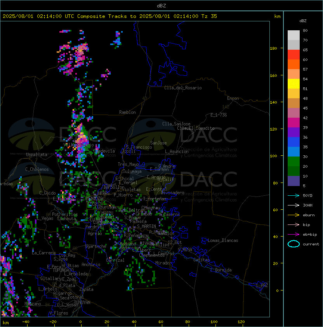Click the yellow eburn arrow in legend
323x327 pixels.
(293, 215)
